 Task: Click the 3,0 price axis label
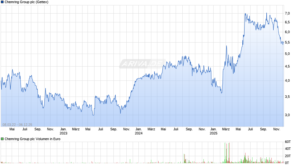point(287,115)
